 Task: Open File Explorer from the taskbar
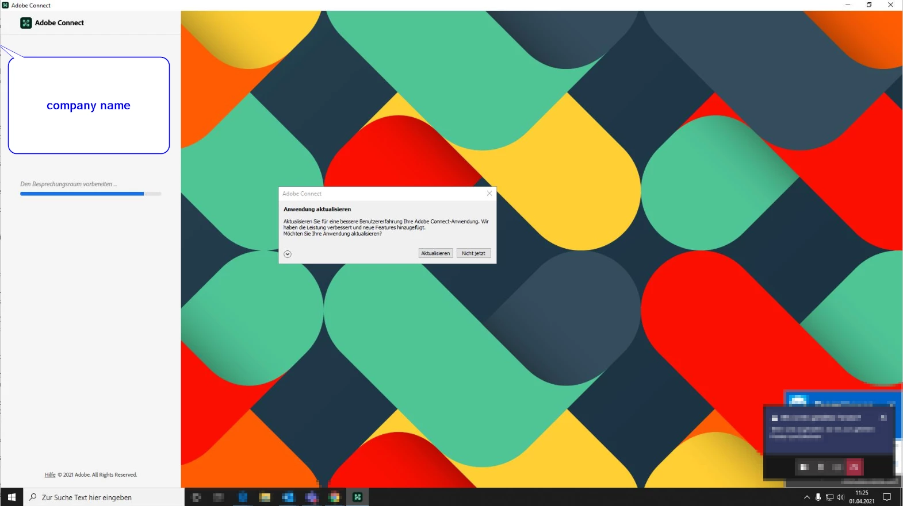coord(265,497)
